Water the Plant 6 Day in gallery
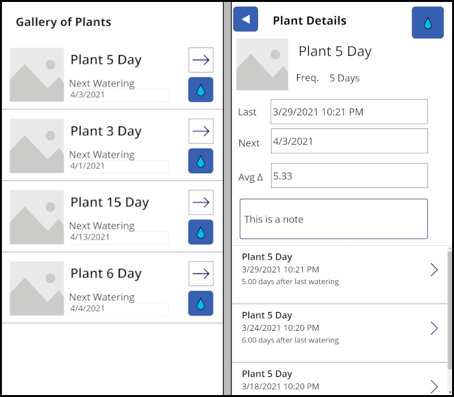Image resolution: width=454 pixels, height=397 pixels. [x=200, y=304]
